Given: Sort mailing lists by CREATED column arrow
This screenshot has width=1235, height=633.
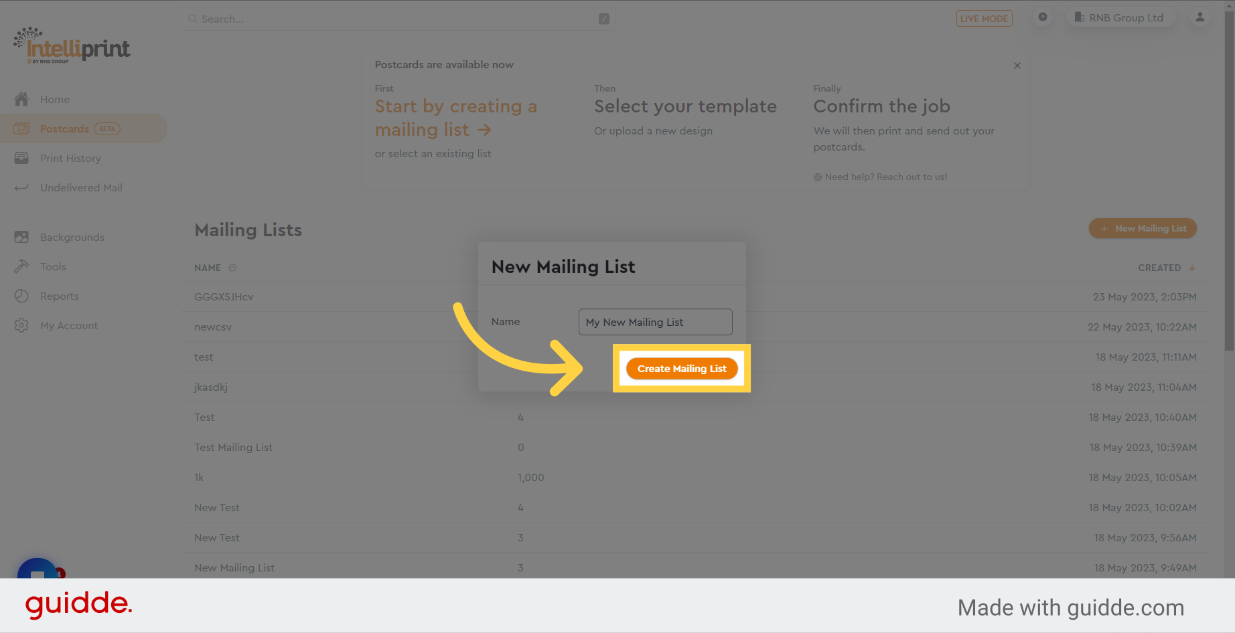Looking at the screenshot, I should point(1192,268).
